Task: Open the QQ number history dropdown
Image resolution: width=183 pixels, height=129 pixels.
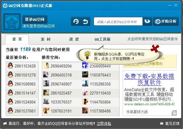Action: [x=147, y=22]
